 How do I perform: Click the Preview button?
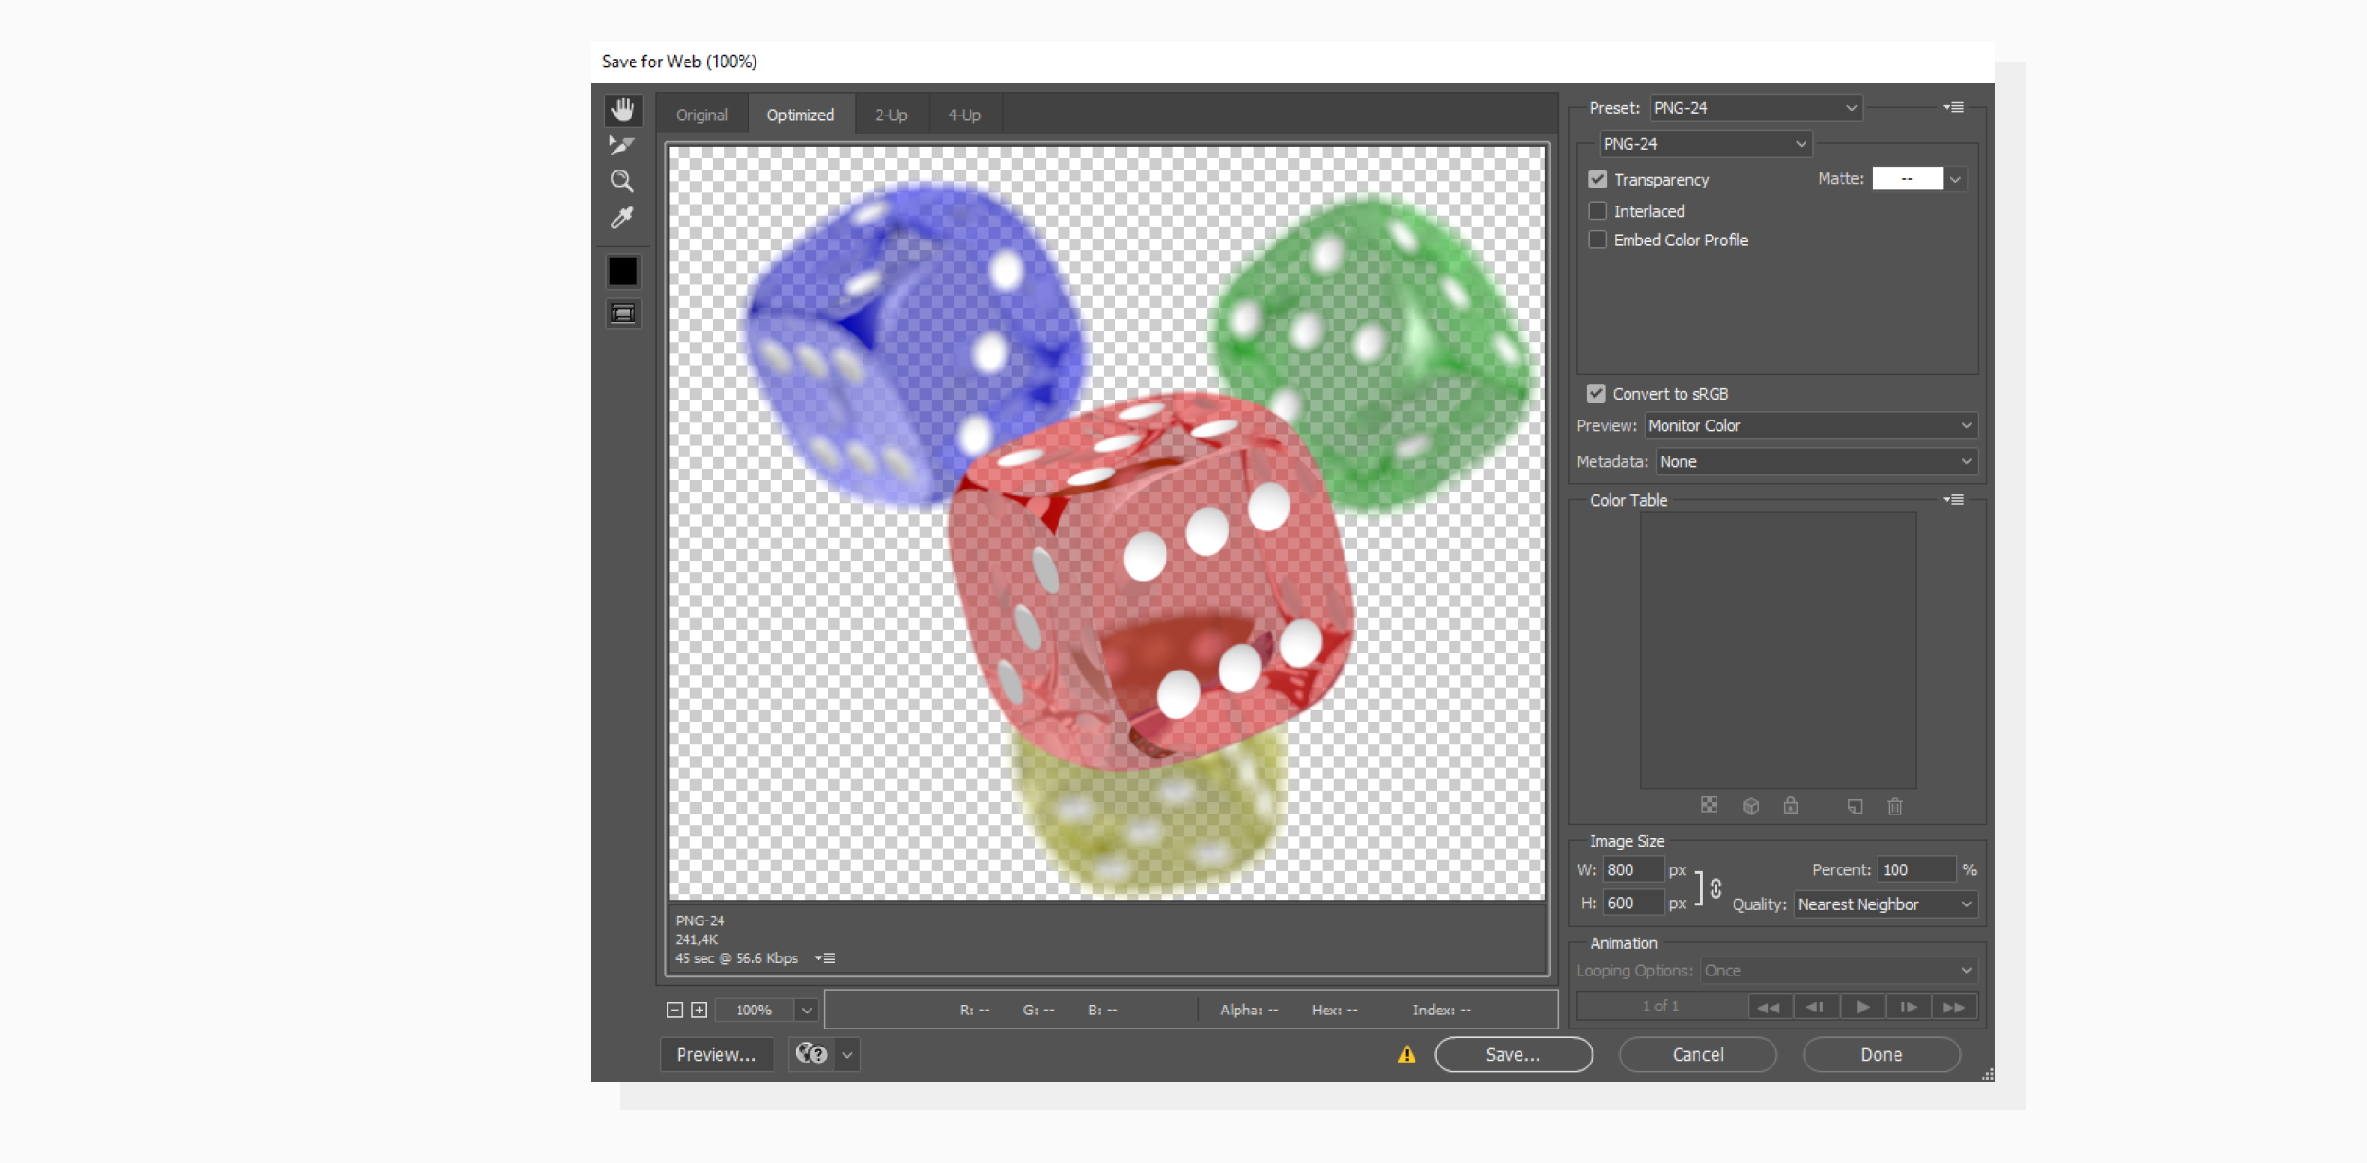pyautogui.click(x=717, y=1054)
